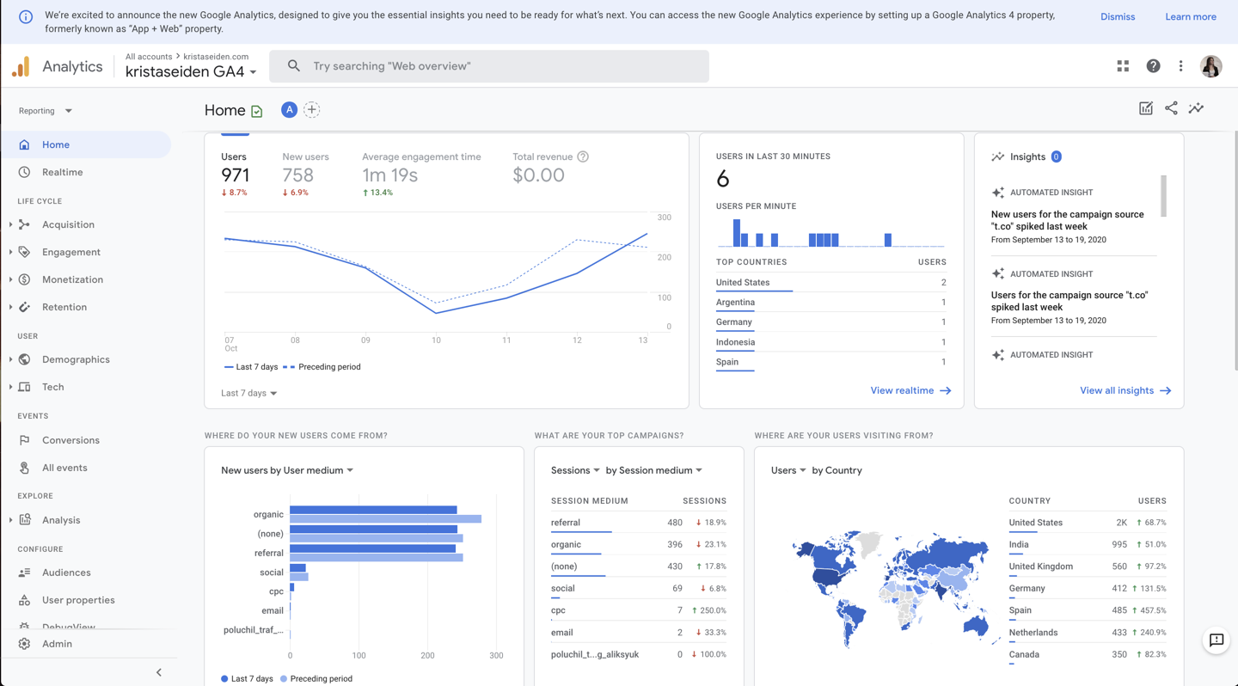Select Realtime in the left navigation
The height and width of the screenshot is (686, 1238).
[63, 172]
